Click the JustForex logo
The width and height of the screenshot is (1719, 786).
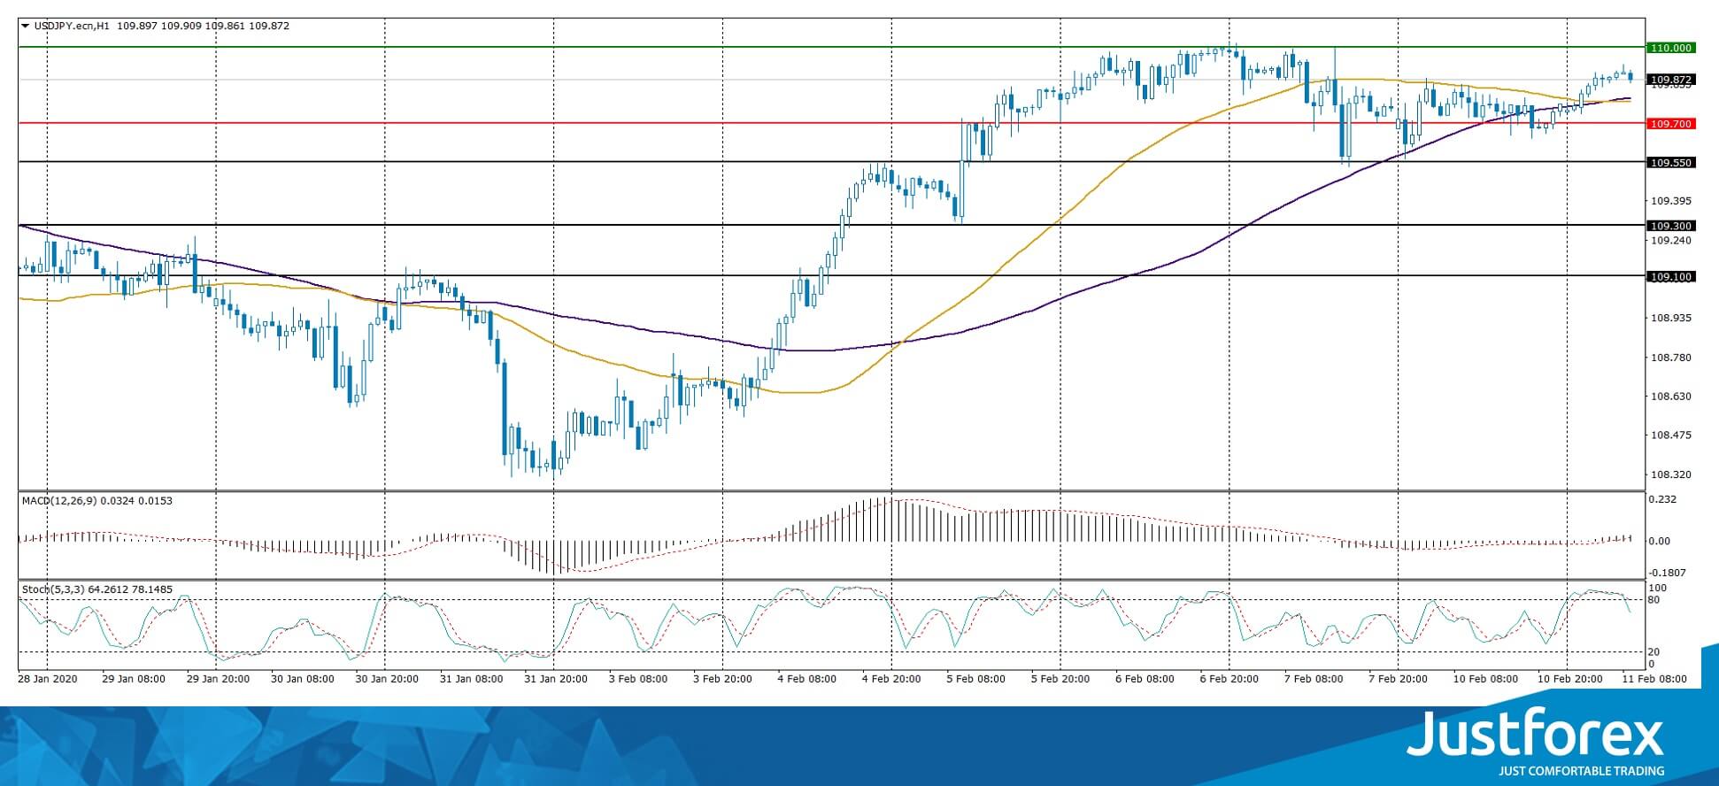point(1536,735)
